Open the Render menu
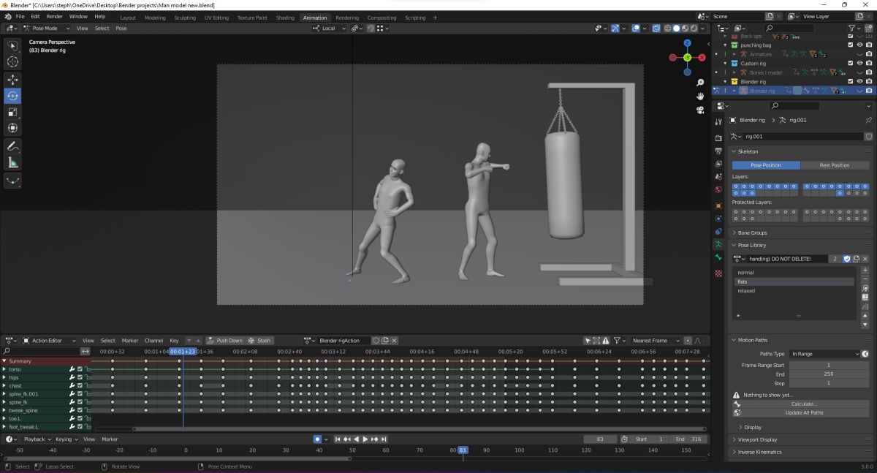This screenshot has width=877, height=473. [x=54, y=16]
